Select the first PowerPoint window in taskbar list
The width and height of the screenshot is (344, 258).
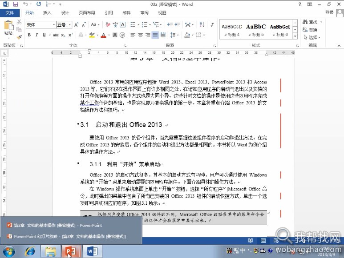[x=71, y=225]
